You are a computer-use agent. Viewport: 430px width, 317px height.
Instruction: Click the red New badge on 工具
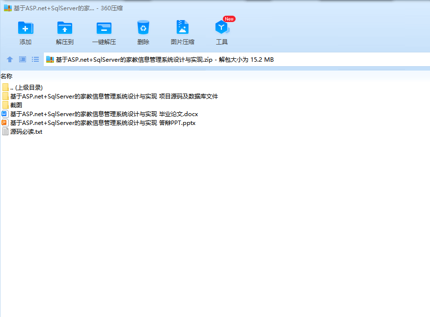(x=229, y=19)
